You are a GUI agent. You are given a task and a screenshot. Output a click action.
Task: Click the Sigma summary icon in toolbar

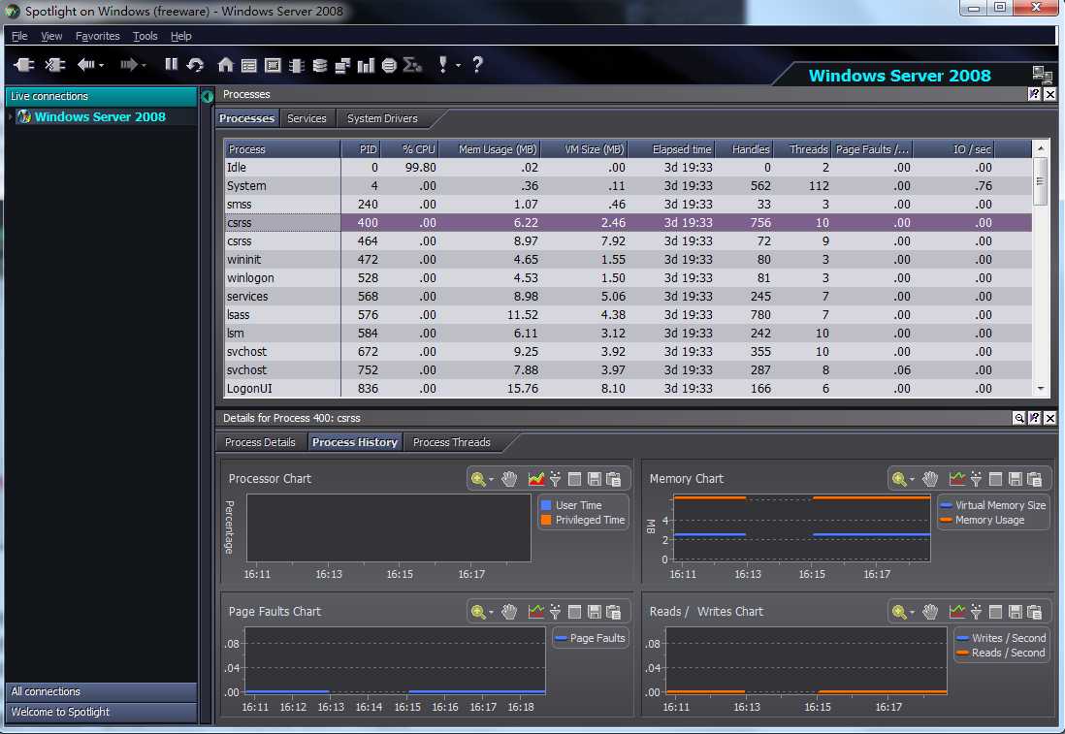(412, 65)
